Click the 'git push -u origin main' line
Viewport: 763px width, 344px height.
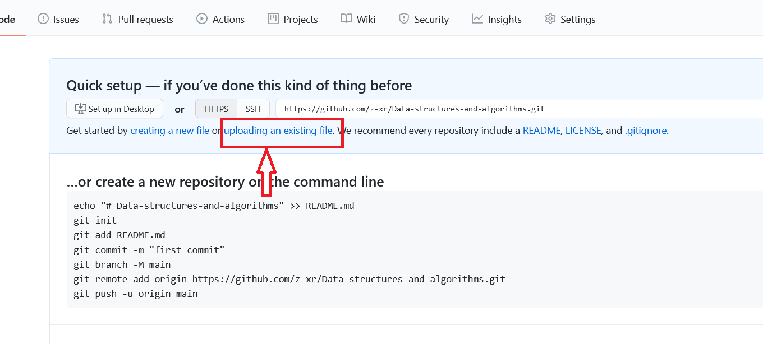136,294
